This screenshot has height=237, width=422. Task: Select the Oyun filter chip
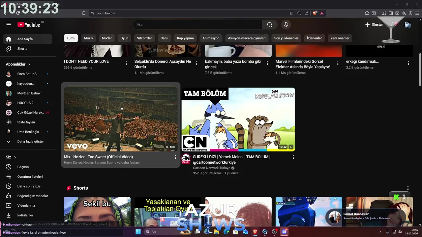(x=124, y=38)
